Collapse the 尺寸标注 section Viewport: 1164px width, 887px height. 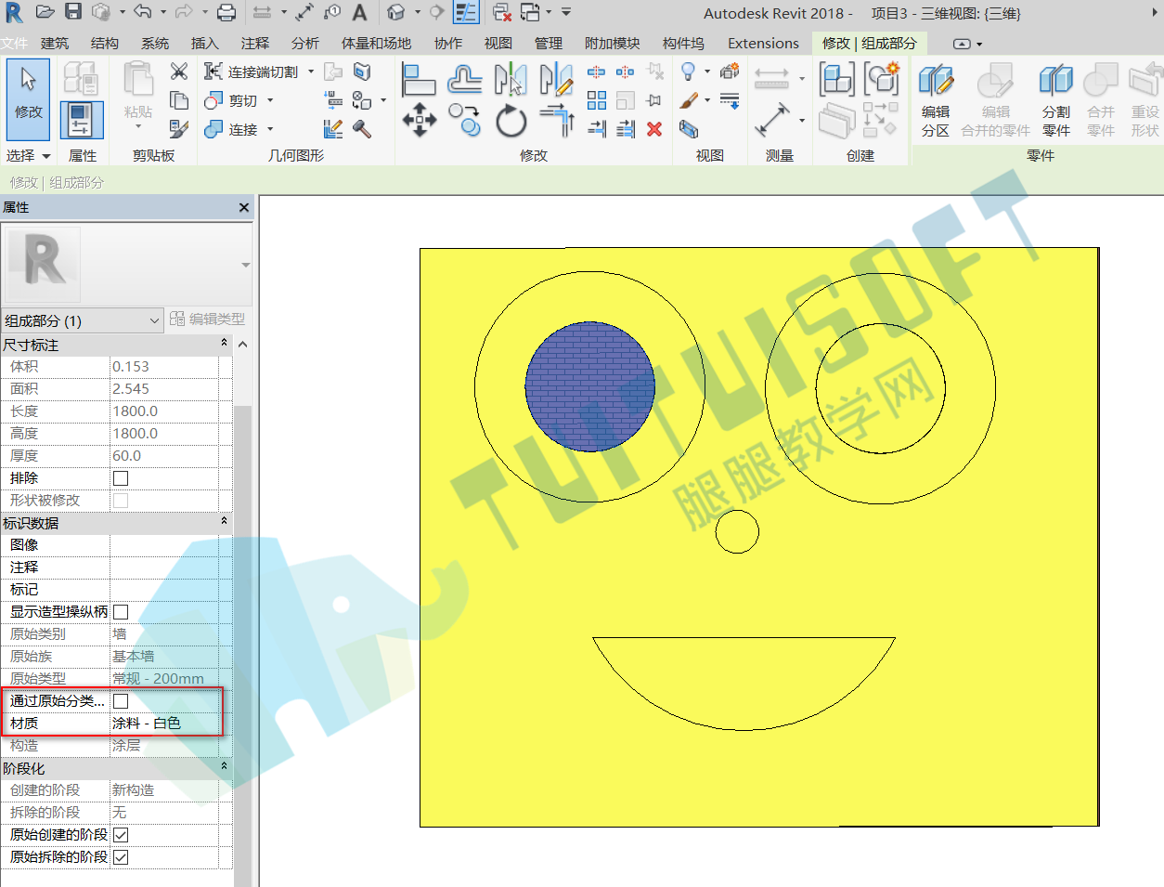[x=224, y=344]
